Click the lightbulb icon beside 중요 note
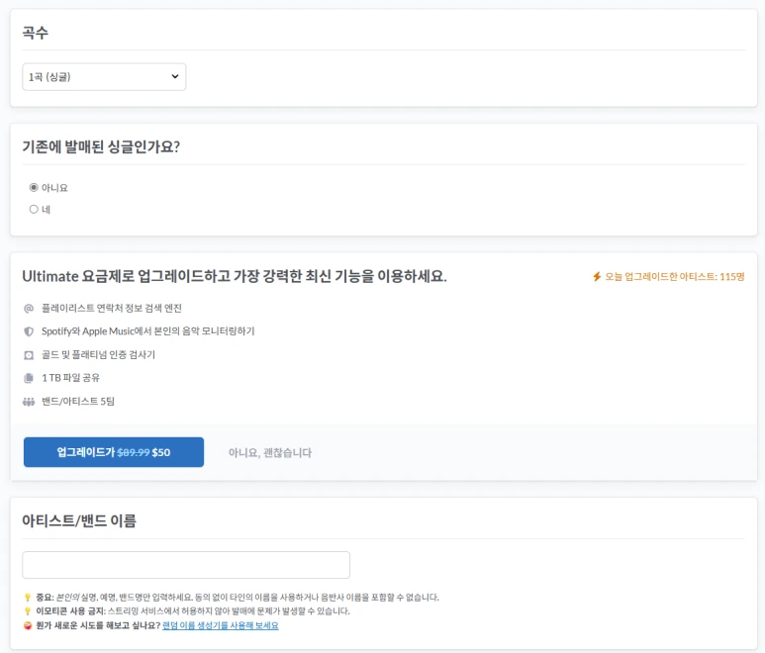The width and height of the screenshot is (765, 653). pos(28,598)
